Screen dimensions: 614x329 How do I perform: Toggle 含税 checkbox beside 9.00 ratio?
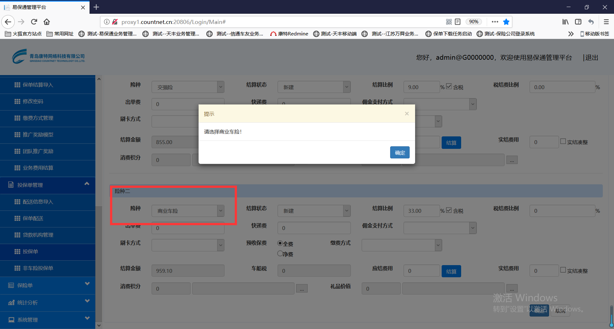449,86
